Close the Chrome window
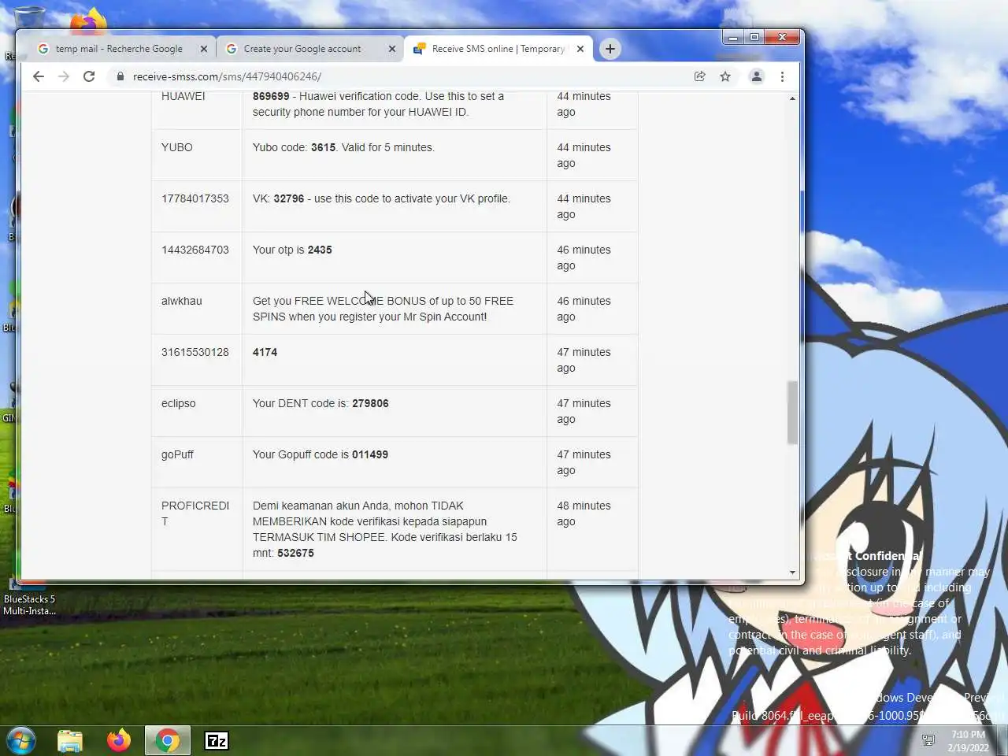 pyautogui.click(x=782, y=37)
